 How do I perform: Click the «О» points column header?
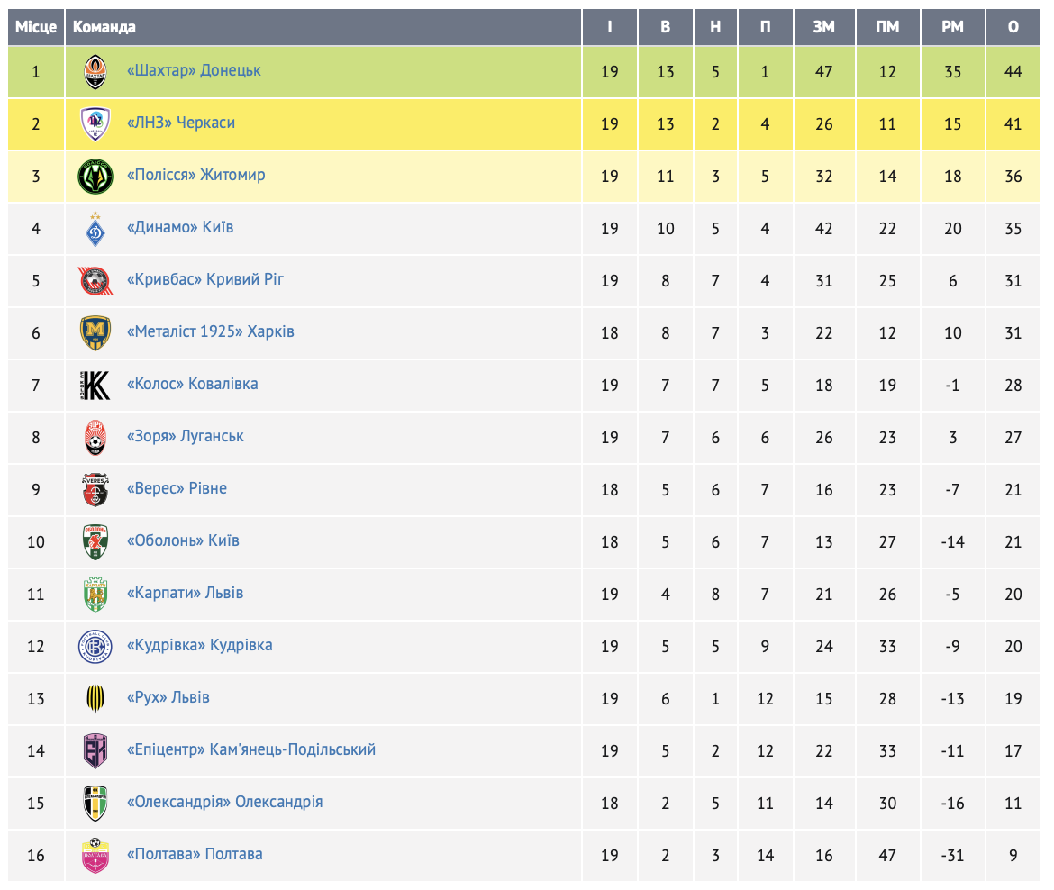[1013, 27]
